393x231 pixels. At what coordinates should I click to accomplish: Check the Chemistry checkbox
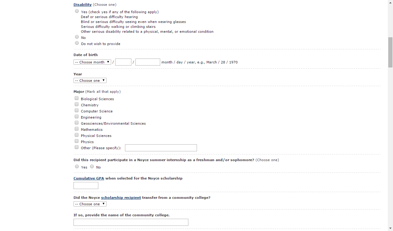(x=77, y=104)
